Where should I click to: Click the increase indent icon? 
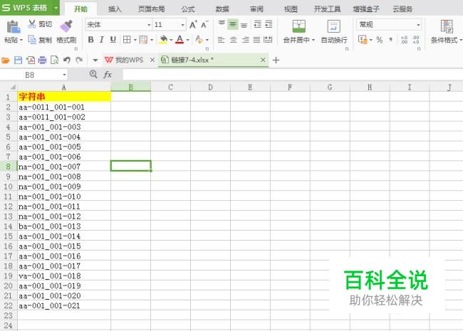point(269,24)
